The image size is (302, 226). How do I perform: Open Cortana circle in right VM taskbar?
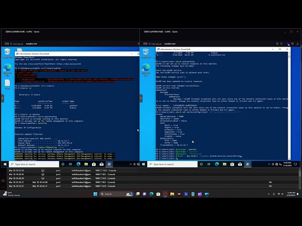201,164
